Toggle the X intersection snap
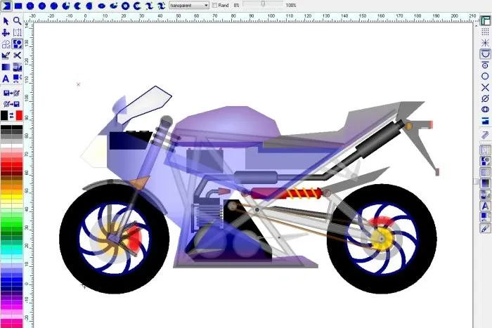 pos(485,88)
